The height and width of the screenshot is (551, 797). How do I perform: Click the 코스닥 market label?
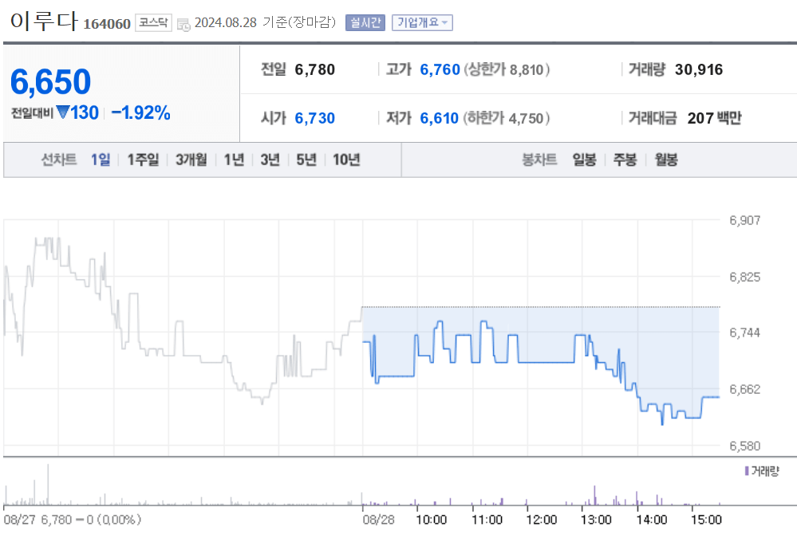click(x=153, y=23)
